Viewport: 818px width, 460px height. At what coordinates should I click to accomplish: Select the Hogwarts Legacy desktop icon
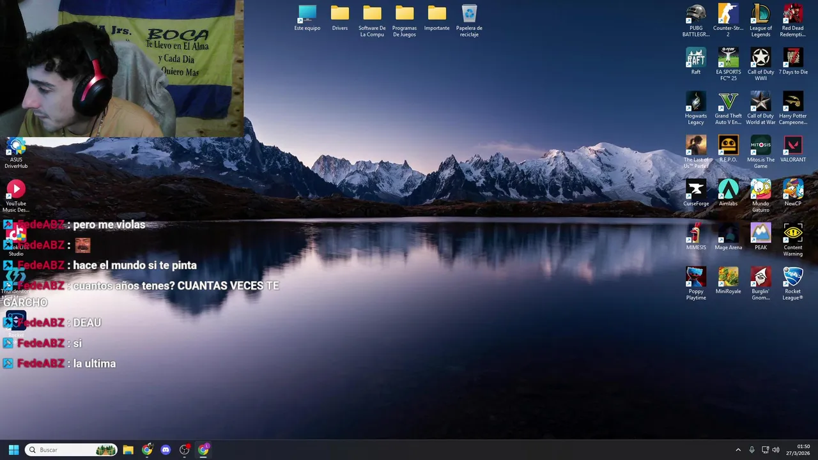pos(696,108)
